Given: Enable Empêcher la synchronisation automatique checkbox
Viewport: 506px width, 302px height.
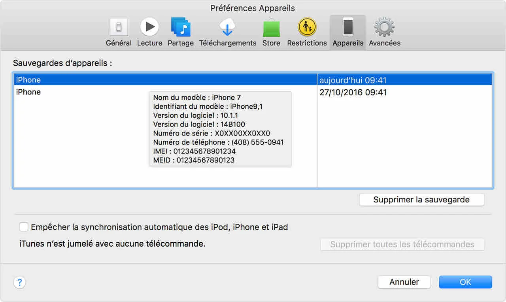Looking at the screenshot, I should pyautogui.click(x=24, y=227).
